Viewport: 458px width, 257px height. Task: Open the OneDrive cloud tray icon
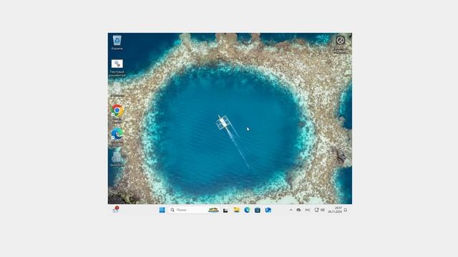point(298,210)
